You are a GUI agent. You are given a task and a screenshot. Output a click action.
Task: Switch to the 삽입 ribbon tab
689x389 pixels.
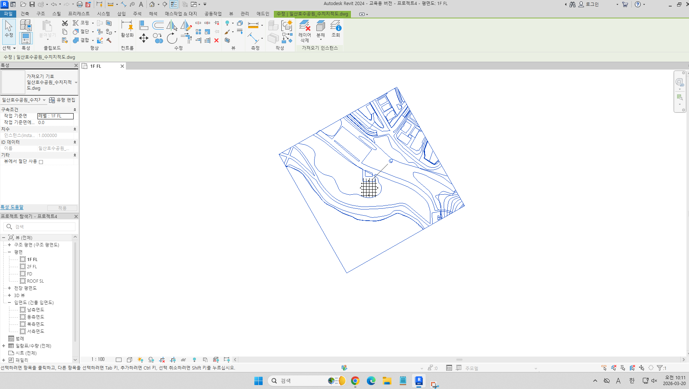121,14
